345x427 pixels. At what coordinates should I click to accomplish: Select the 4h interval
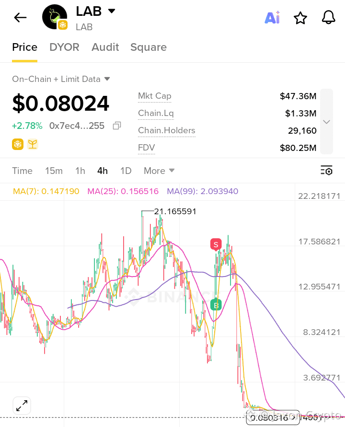point(103,171)
